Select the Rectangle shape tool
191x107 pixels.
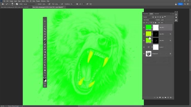click(x=45, y=67)
